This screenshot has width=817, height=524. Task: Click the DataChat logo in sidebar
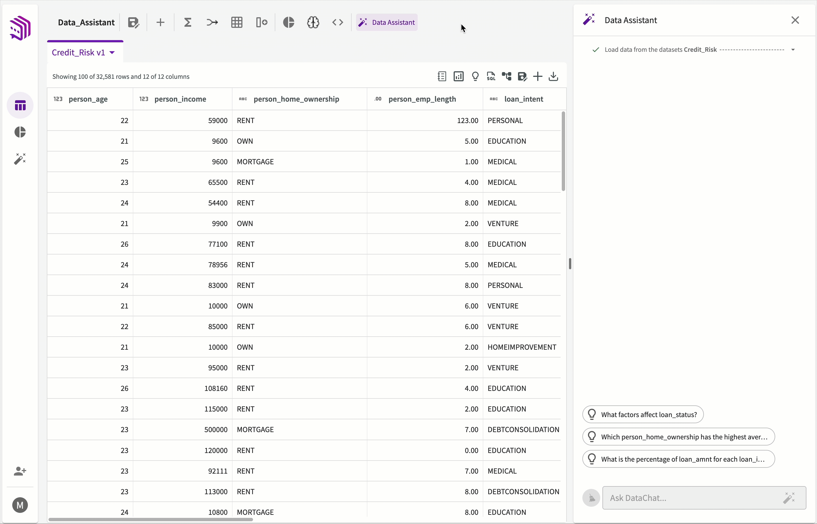(x=20, y=28)
